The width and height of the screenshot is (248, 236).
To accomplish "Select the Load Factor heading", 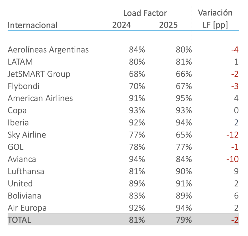I will (145, 13).
